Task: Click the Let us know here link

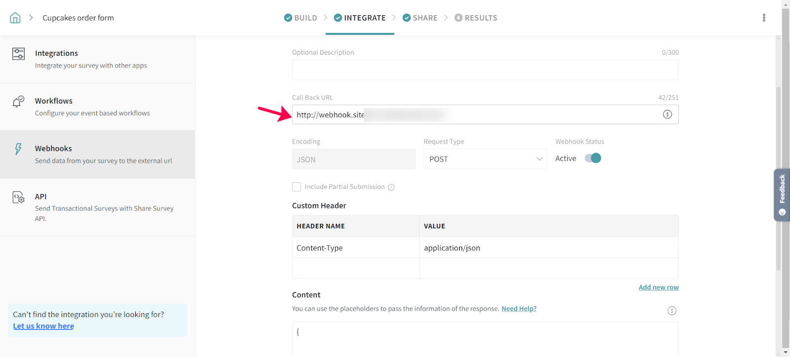Action: [x=43, y=326]
